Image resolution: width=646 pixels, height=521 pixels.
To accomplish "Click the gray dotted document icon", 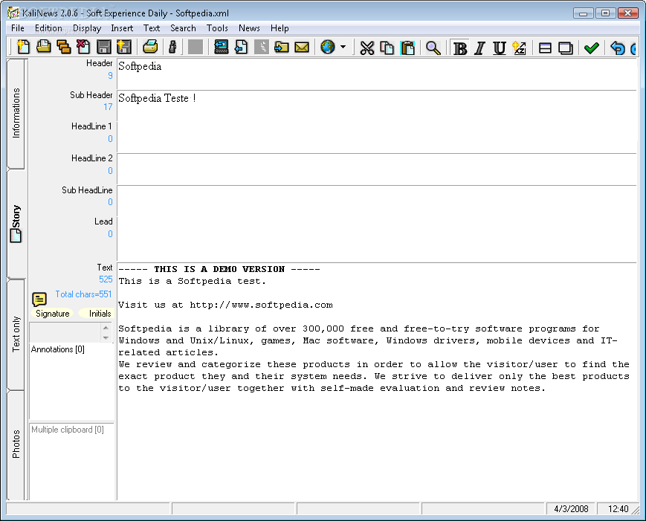I will click(262, 47).
